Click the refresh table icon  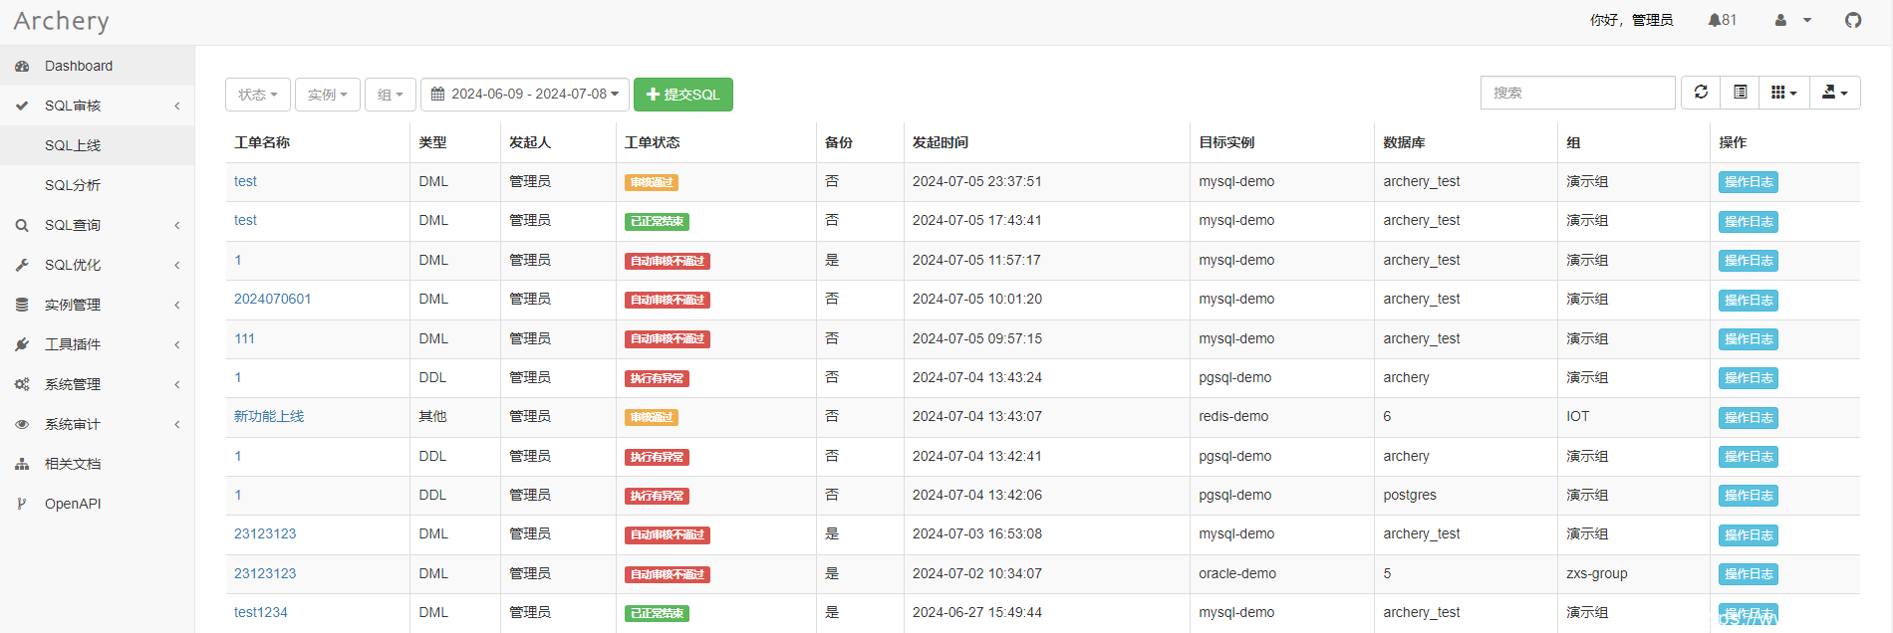click(1701, 93)
